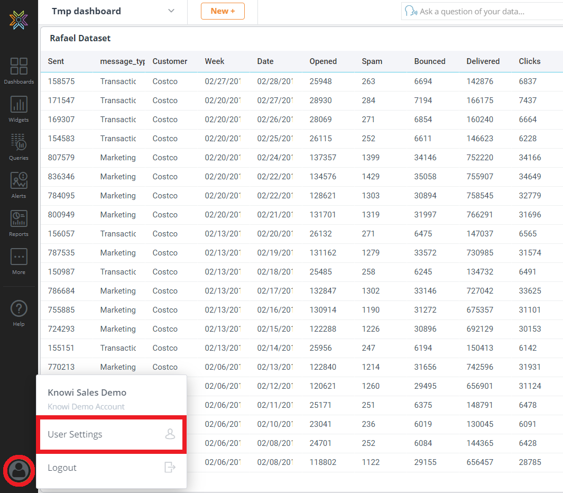Choose Logout from the user menu
Image resolution: width=563 pixels, height=493 pixels.
click(110, 468)
